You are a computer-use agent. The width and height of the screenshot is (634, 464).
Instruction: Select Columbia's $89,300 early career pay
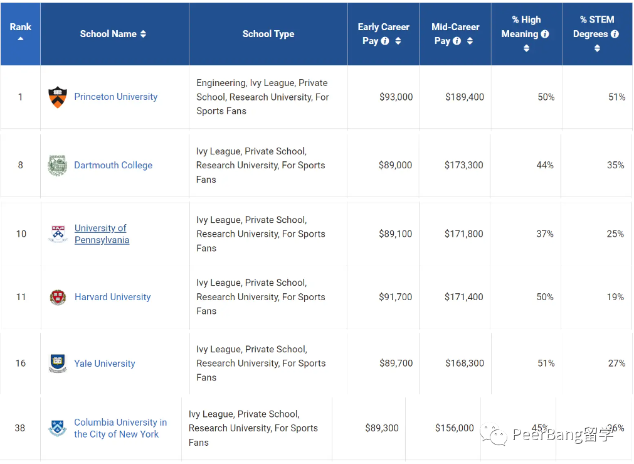point(382,428)
